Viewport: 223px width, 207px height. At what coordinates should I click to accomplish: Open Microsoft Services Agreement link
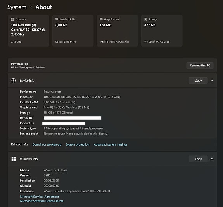[x=40, y=197]
